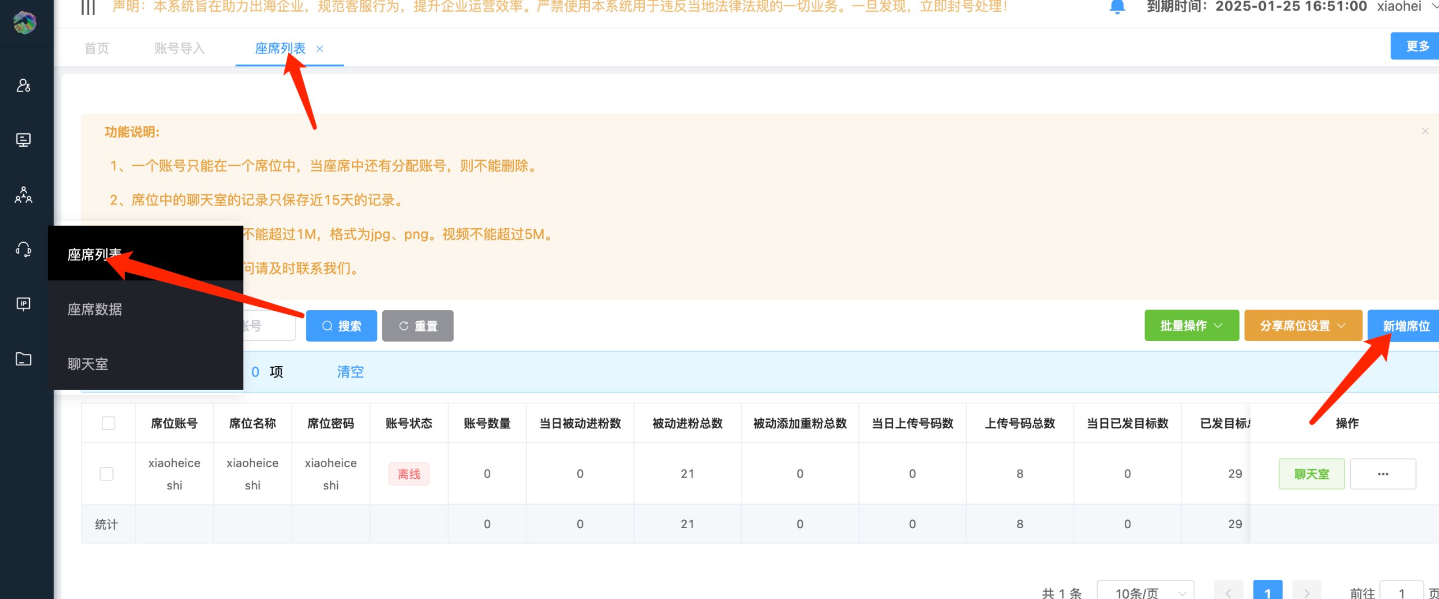Select the headset customer service icon
This screenshot has height=599, width=1439.
(23, 249)
